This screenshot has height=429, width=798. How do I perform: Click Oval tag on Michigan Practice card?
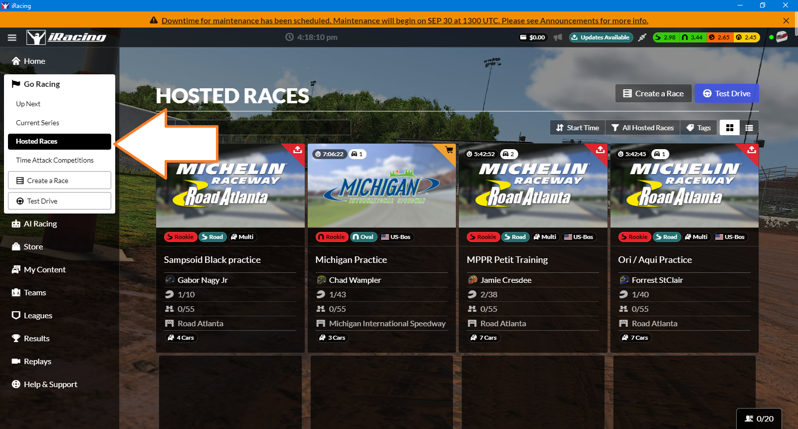(363, 237)
